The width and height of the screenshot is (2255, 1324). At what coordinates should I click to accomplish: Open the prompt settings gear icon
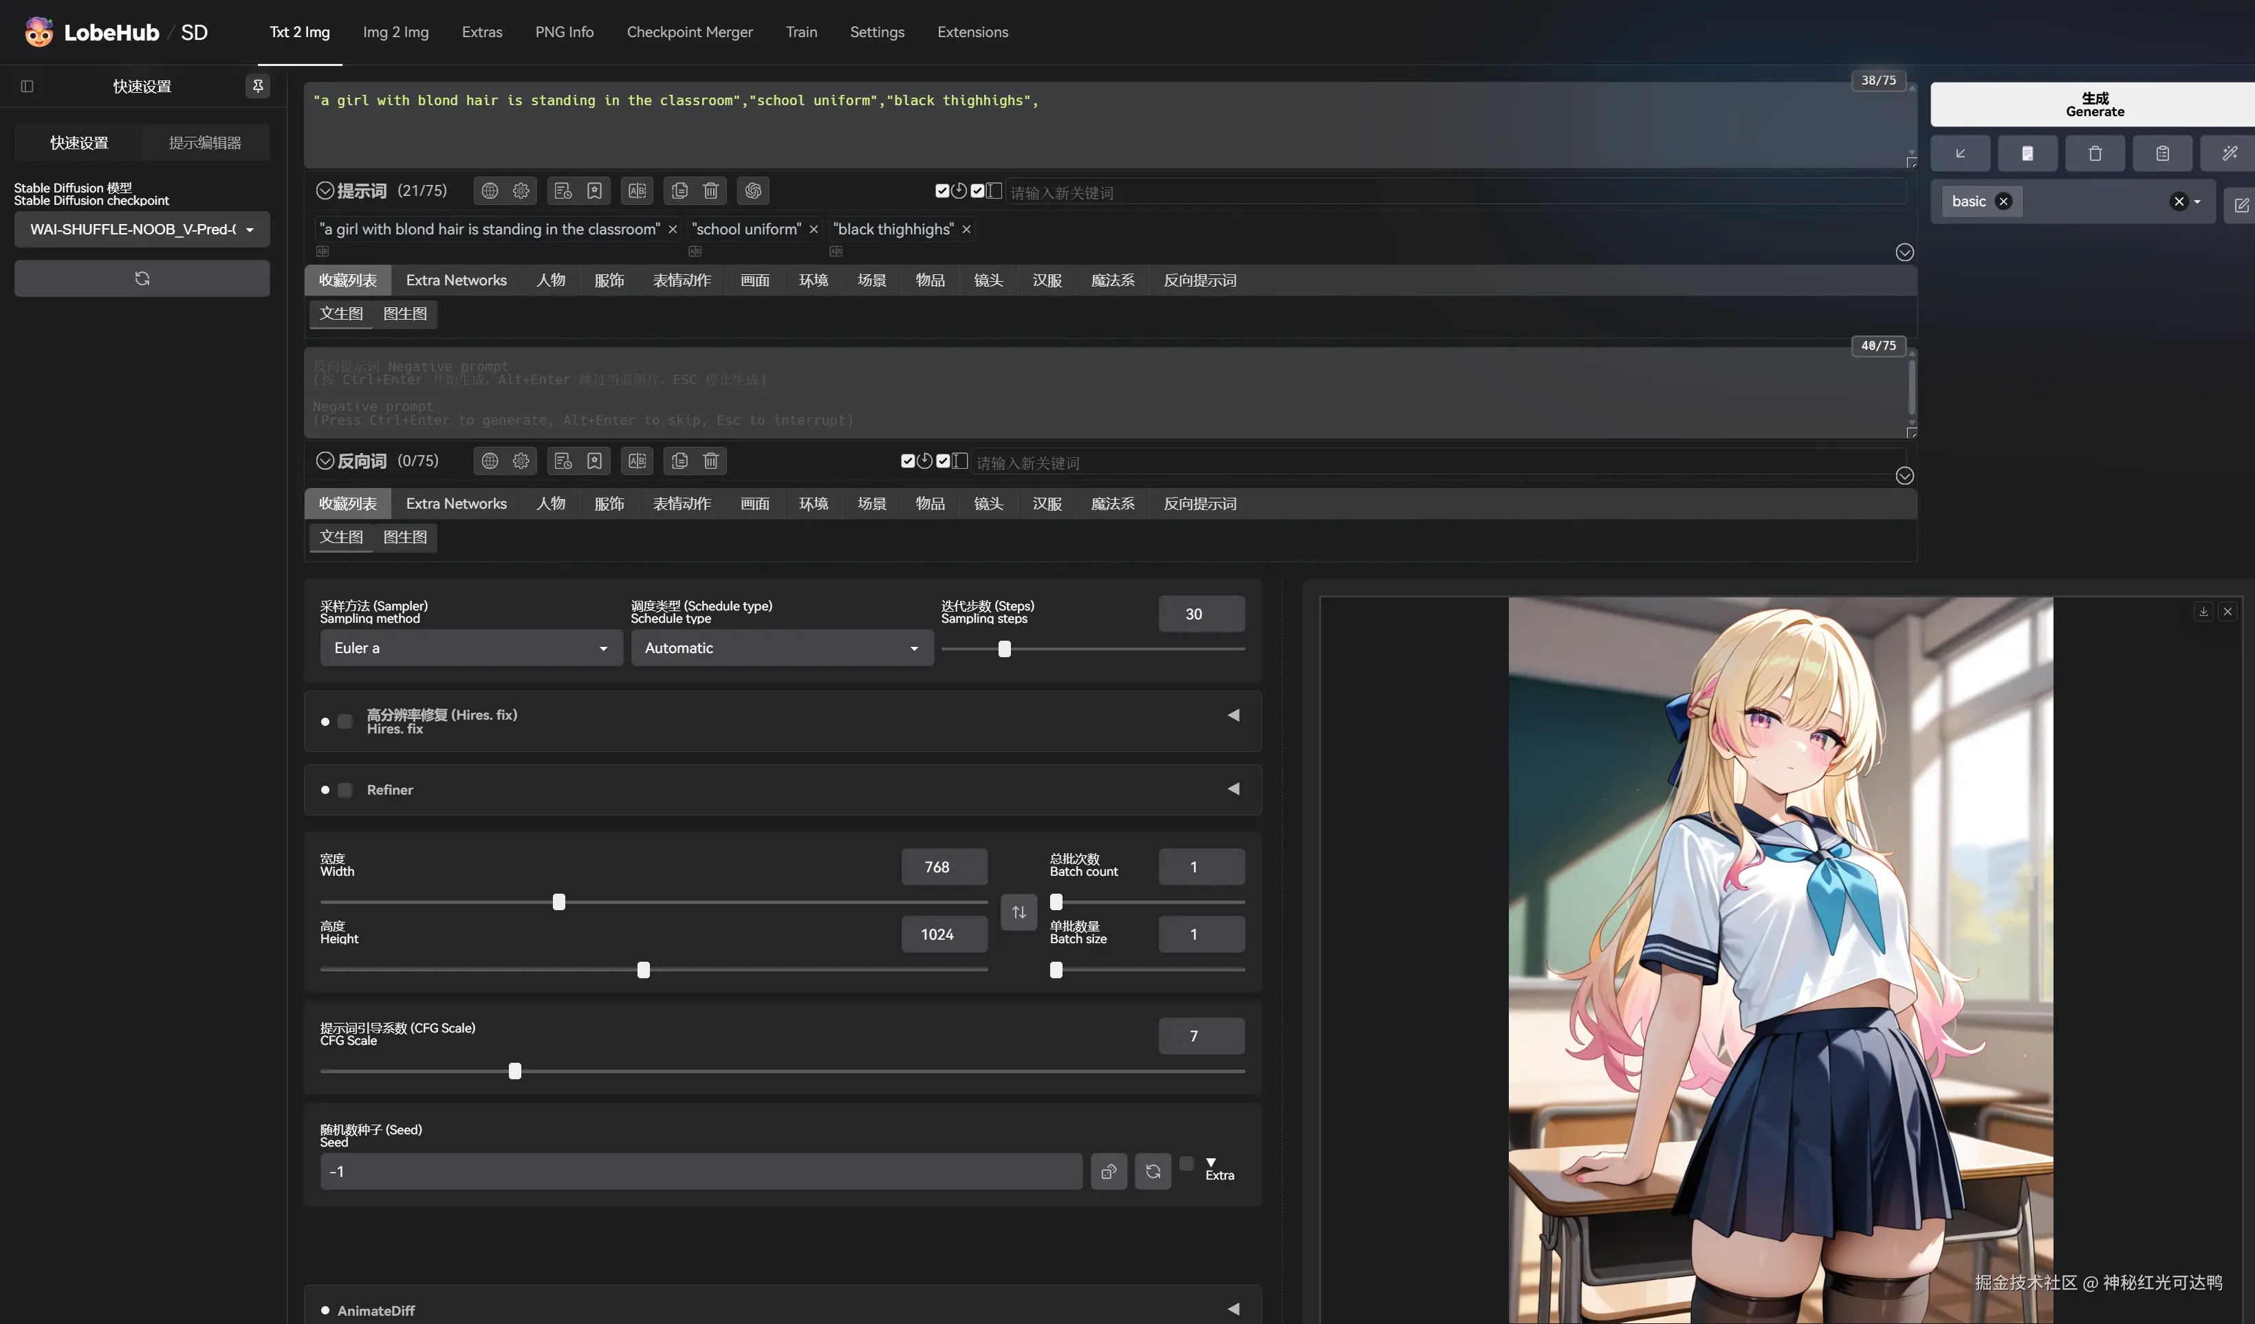[x=522, y=190]
